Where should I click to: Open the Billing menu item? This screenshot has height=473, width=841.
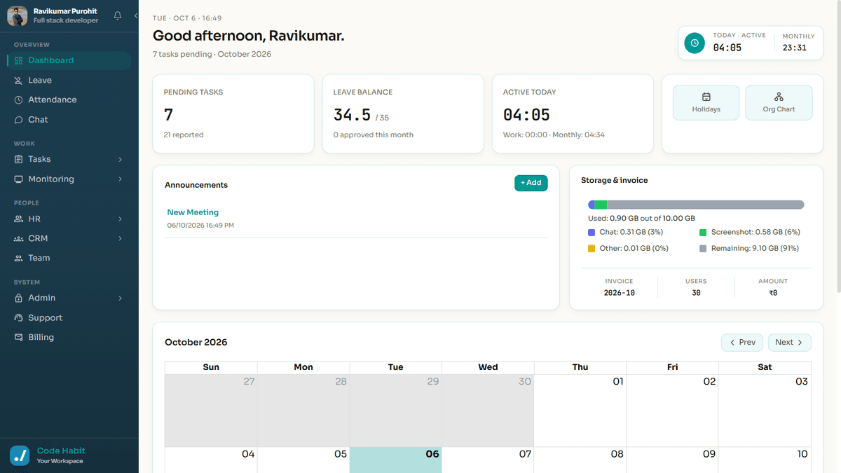pos(69,337)
